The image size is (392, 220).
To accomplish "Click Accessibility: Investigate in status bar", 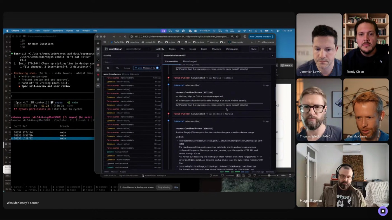I will 154,176.
